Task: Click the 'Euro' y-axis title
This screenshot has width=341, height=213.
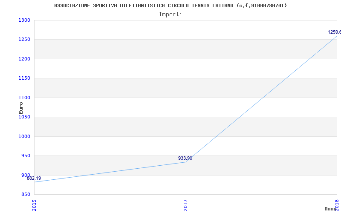Action: [x=21, y=108]
